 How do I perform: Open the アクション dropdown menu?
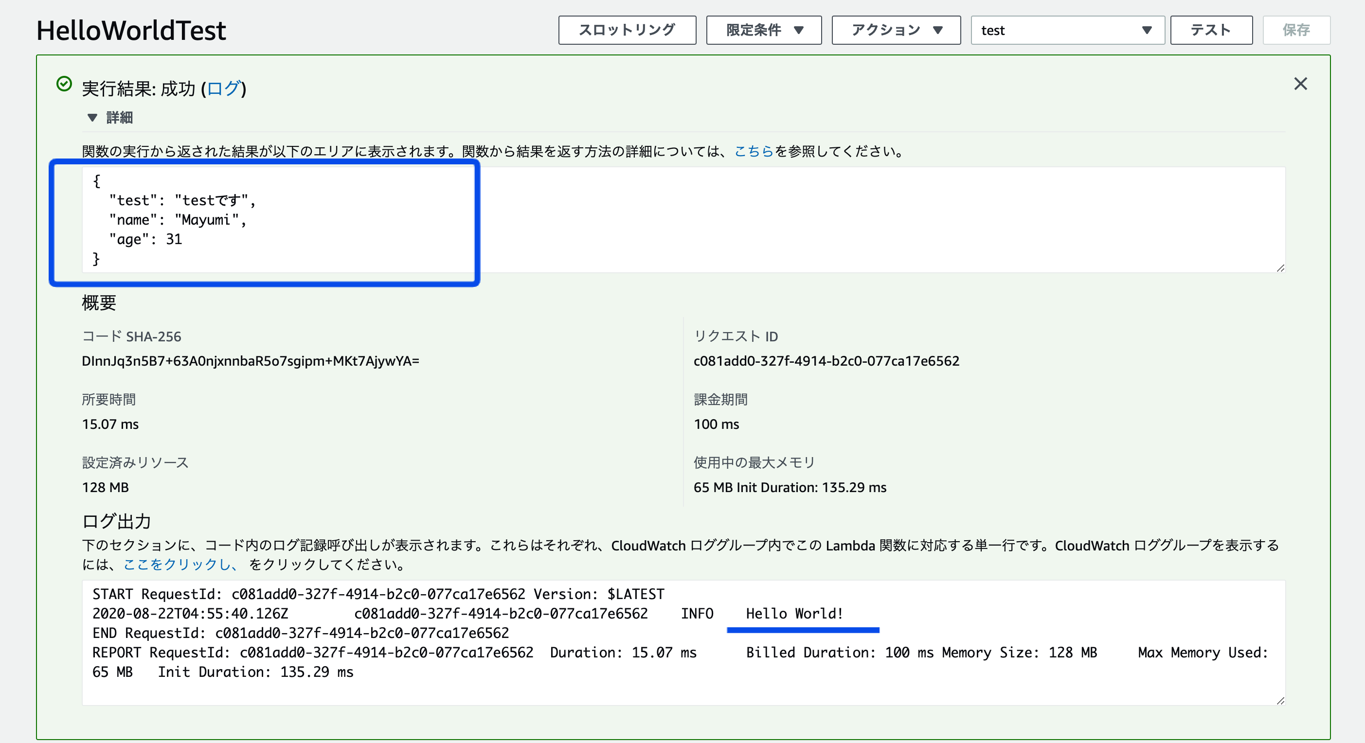point(896,30)
